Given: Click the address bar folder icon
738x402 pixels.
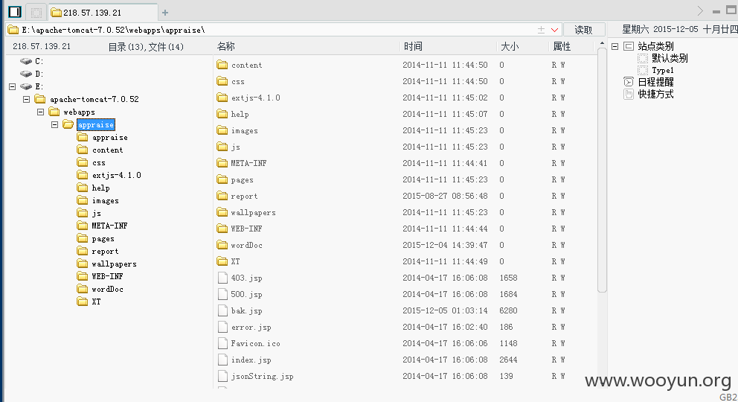Looking at the screenshot, I should pos(13,30).
